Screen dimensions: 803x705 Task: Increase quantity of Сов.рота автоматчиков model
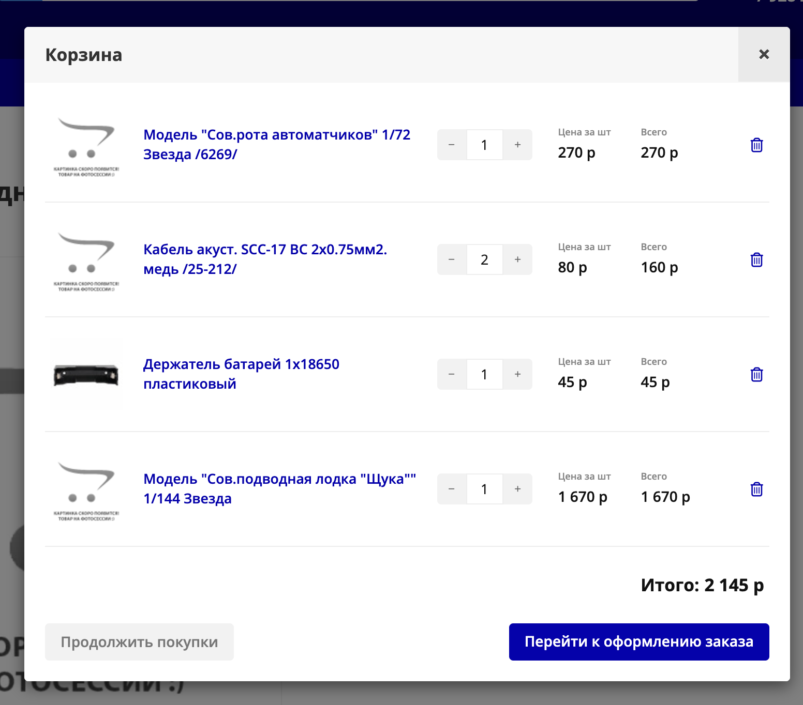[517, 145]
